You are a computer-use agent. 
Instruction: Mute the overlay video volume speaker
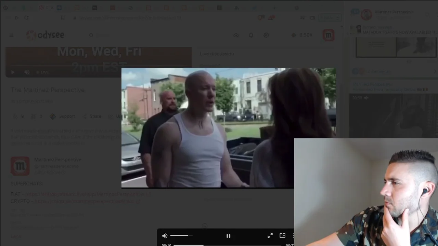[x=165, y=236]
